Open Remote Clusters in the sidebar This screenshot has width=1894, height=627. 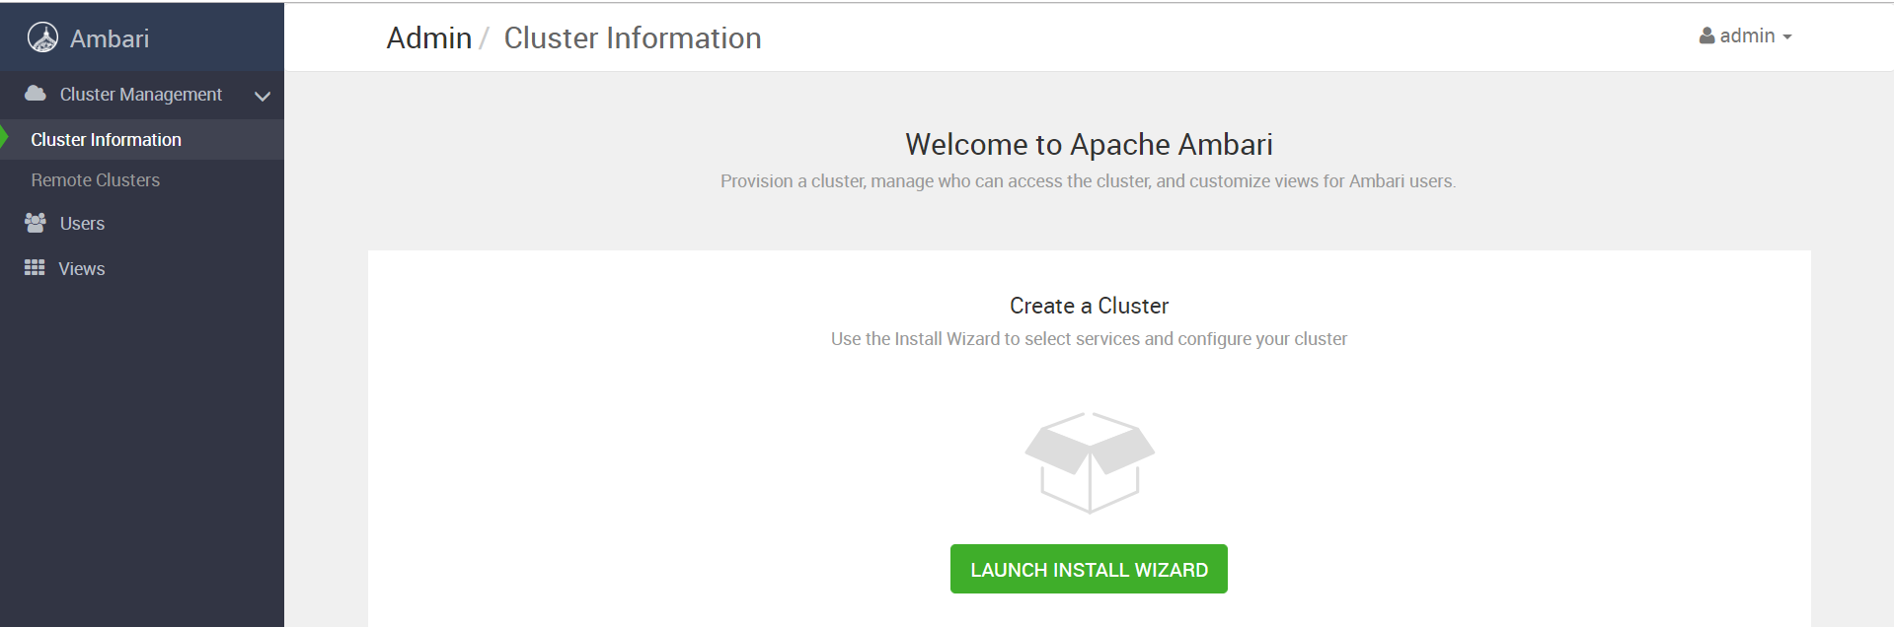click(x=96, y=180)
